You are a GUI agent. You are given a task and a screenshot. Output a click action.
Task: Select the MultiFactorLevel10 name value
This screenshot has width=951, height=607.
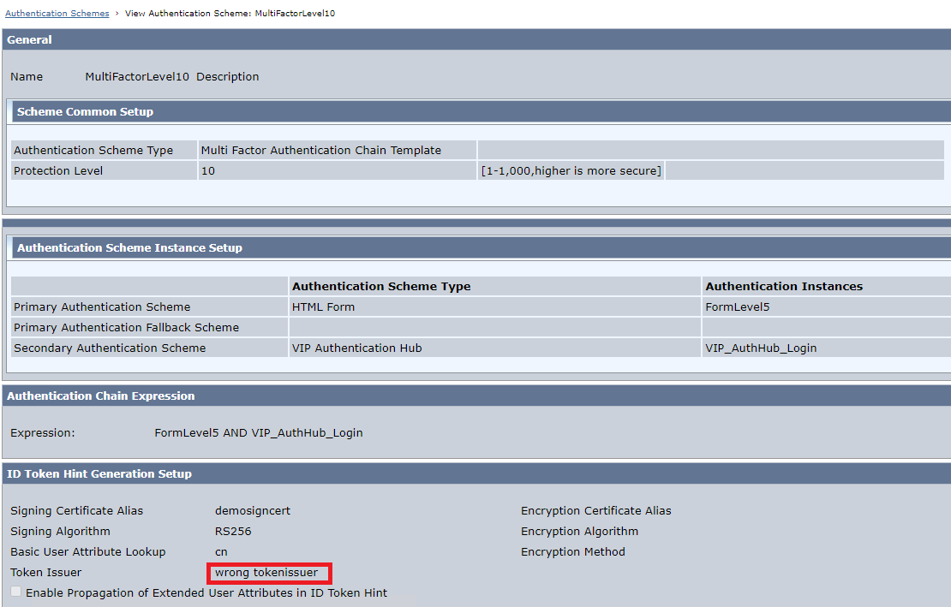click(x=137, y=77)
